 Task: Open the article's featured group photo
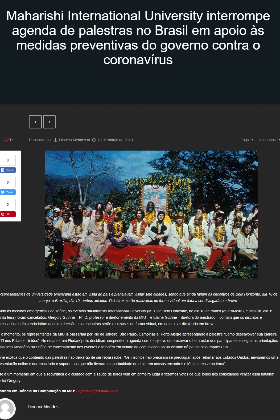[151, 215]
